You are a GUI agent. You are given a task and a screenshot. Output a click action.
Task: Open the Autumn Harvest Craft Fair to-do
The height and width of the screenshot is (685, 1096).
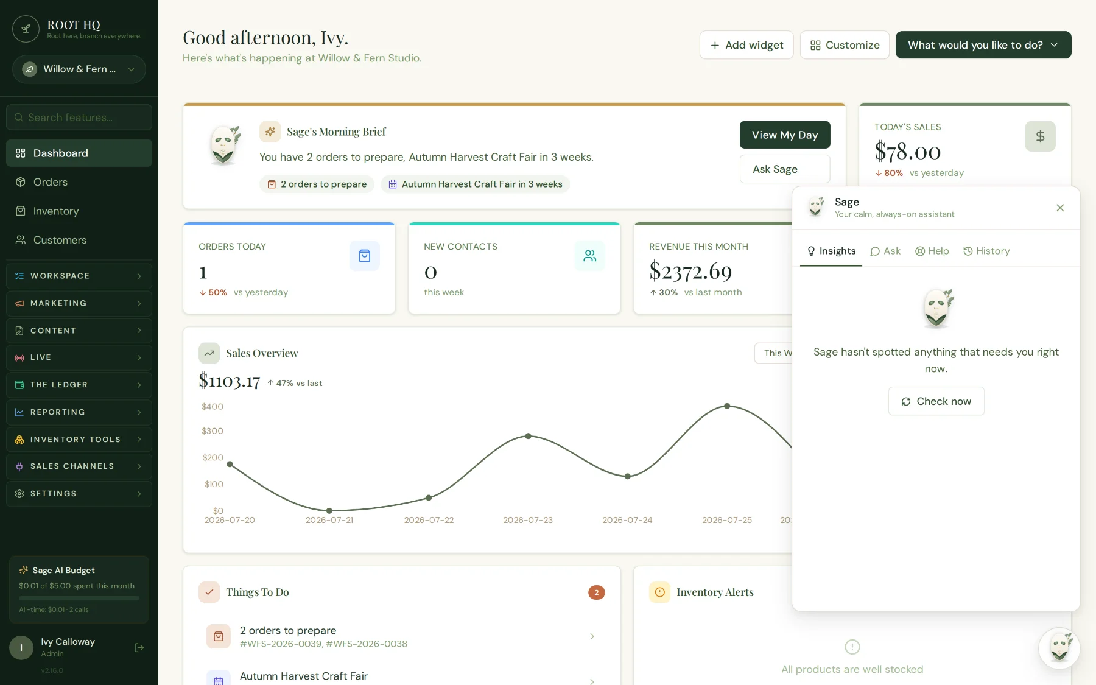click(401, 677)
